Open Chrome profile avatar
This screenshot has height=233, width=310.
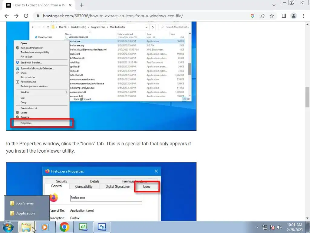(x=294, y=16)
